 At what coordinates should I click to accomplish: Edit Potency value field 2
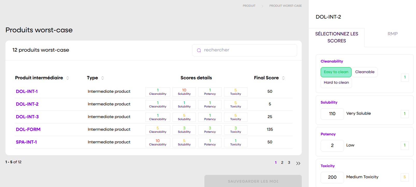click(x=332, y=146)
